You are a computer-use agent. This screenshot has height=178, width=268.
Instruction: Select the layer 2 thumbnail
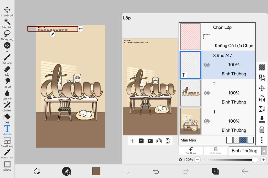(x=191, y=93)
